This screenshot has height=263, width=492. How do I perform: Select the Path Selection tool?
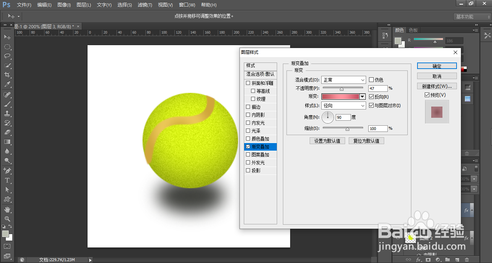(7, 189)
